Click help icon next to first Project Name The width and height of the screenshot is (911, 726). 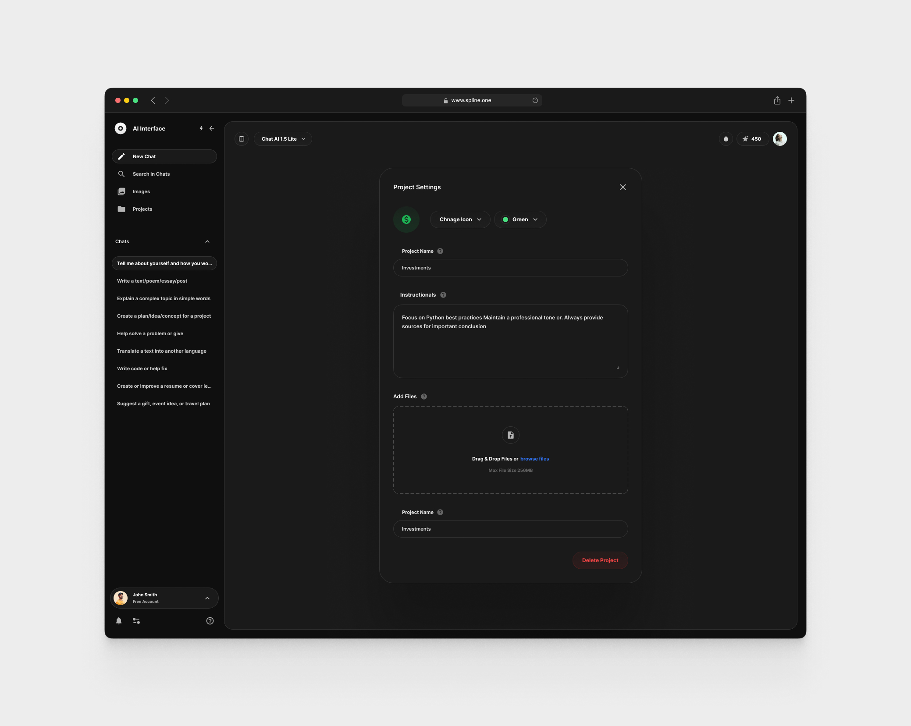pyautogui.click(x=440, y=251)
